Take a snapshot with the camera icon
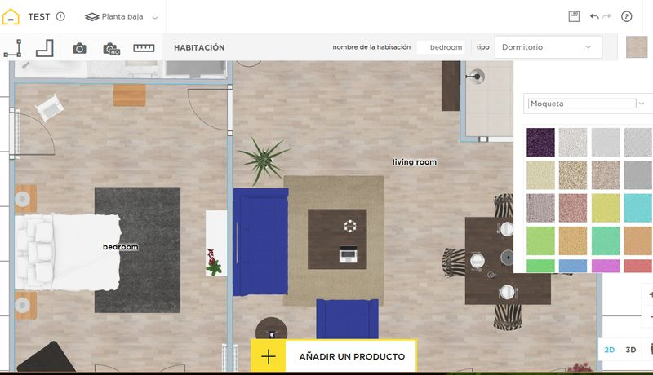This screenshot has height=375, width=653. click(x=79, y=48)
